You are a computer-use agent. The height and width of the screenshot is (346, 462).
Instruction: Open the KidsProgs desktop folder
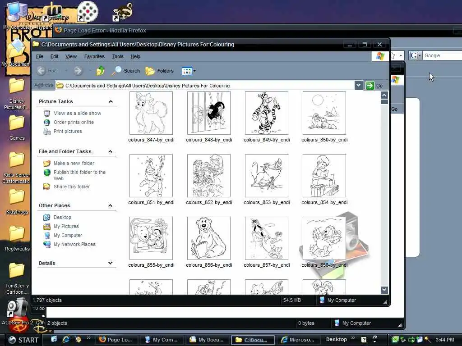(x=17, y=201)
